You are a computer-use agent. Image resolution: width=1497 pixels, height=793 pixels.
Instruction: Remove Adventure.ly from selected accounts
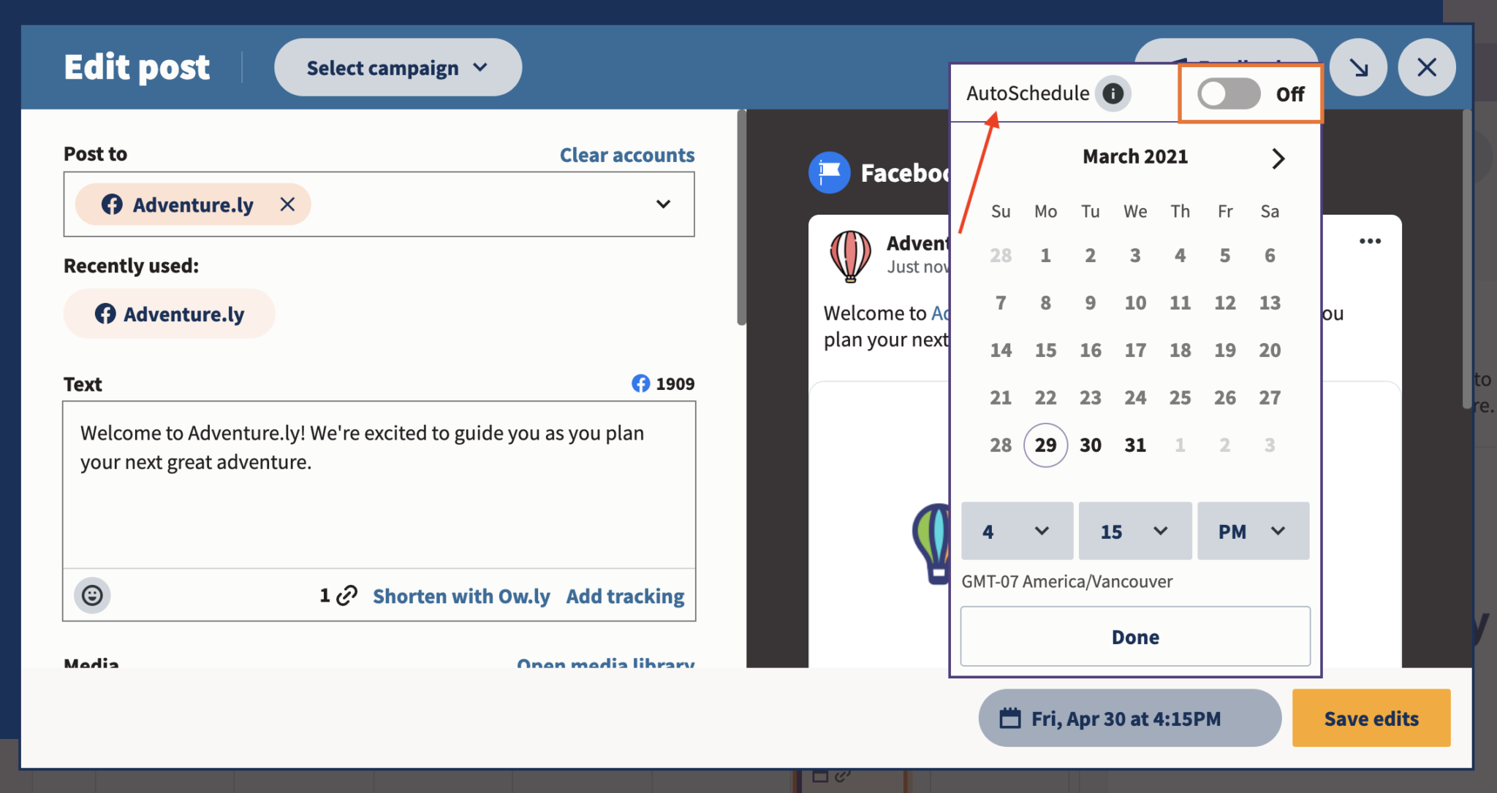287,204
